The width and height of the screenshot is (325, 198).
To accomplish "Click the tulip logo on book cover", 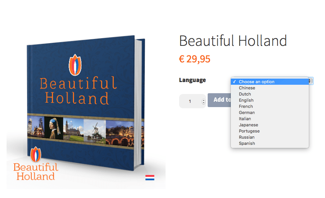I will tap(75, 65).
